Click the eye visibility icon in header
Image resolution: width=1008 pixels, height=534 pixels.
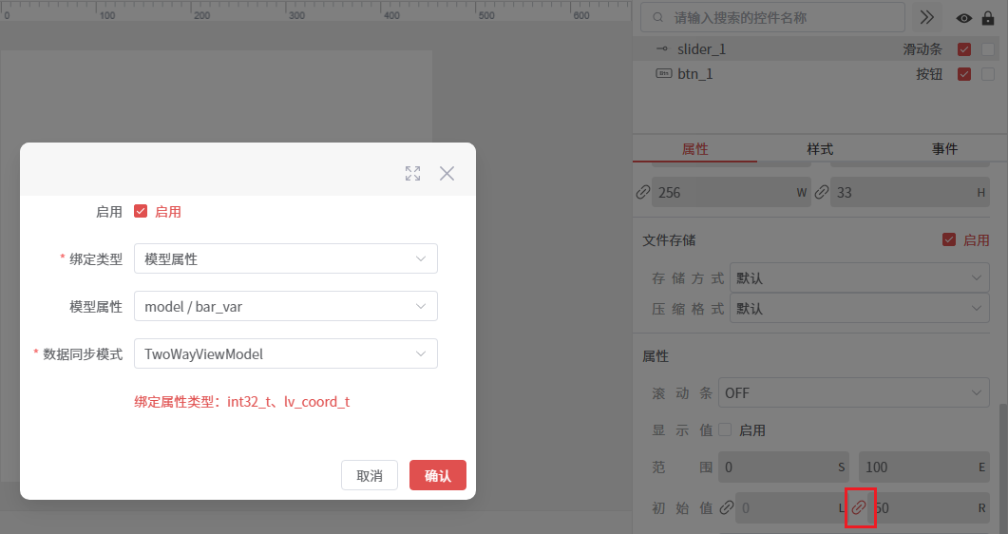coord(964,18)
